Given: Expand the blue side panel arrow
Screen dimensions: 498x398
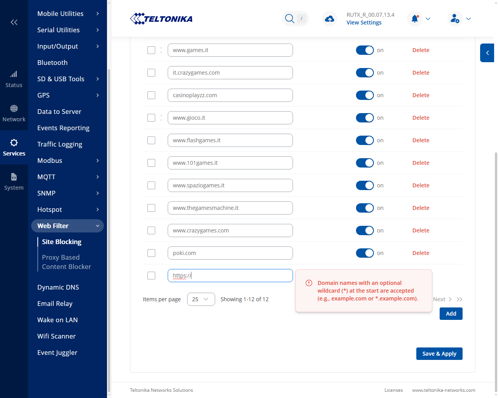Looking at the screenshot, I should (x=487, y=53).
